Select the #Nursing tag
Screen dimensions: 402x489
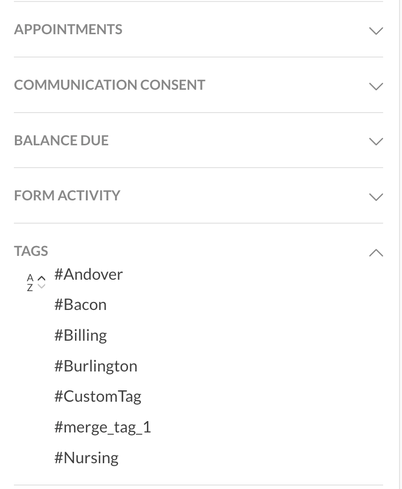(86, 458)
